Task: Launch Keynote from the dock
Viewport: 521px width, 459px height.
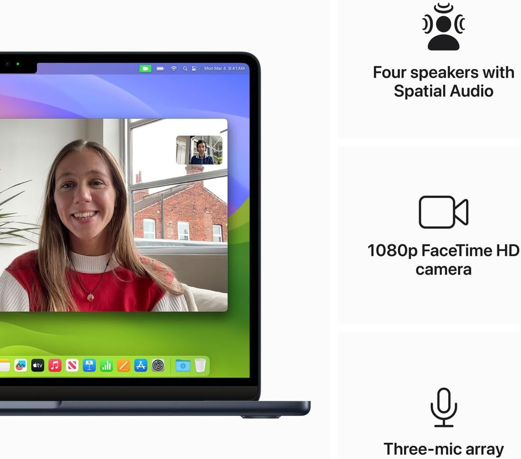Action: click(x=89, y=365)
